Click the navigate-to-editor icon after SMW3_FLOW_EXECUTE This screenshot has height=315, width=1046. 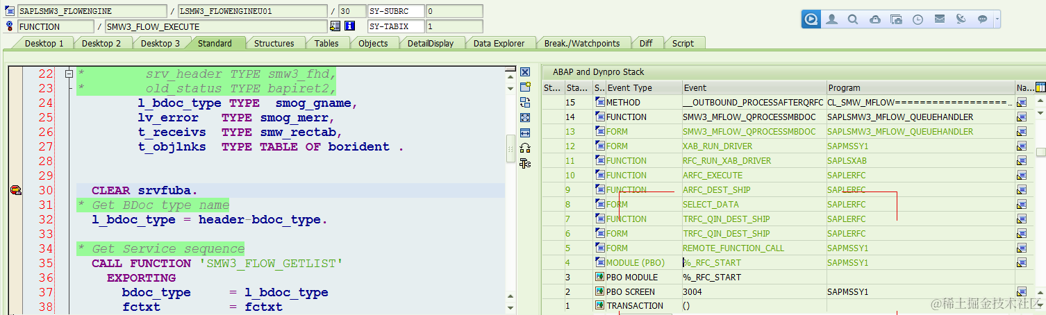[335, 26]
